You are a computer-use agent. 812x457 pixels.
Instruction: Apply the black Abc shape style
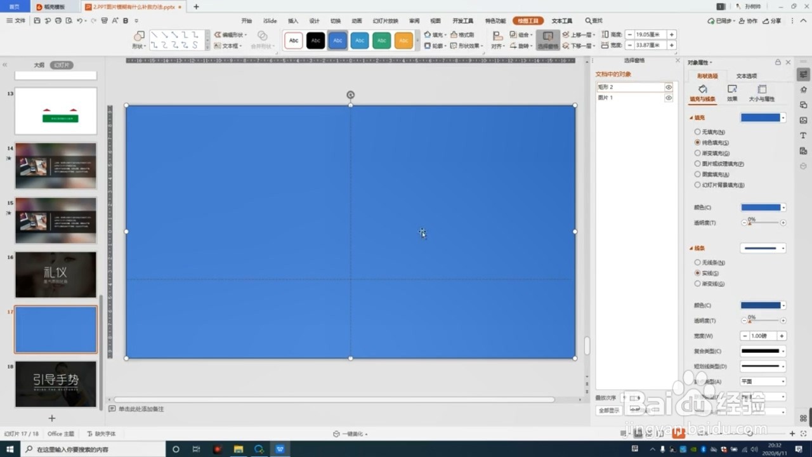click(316, 41)
